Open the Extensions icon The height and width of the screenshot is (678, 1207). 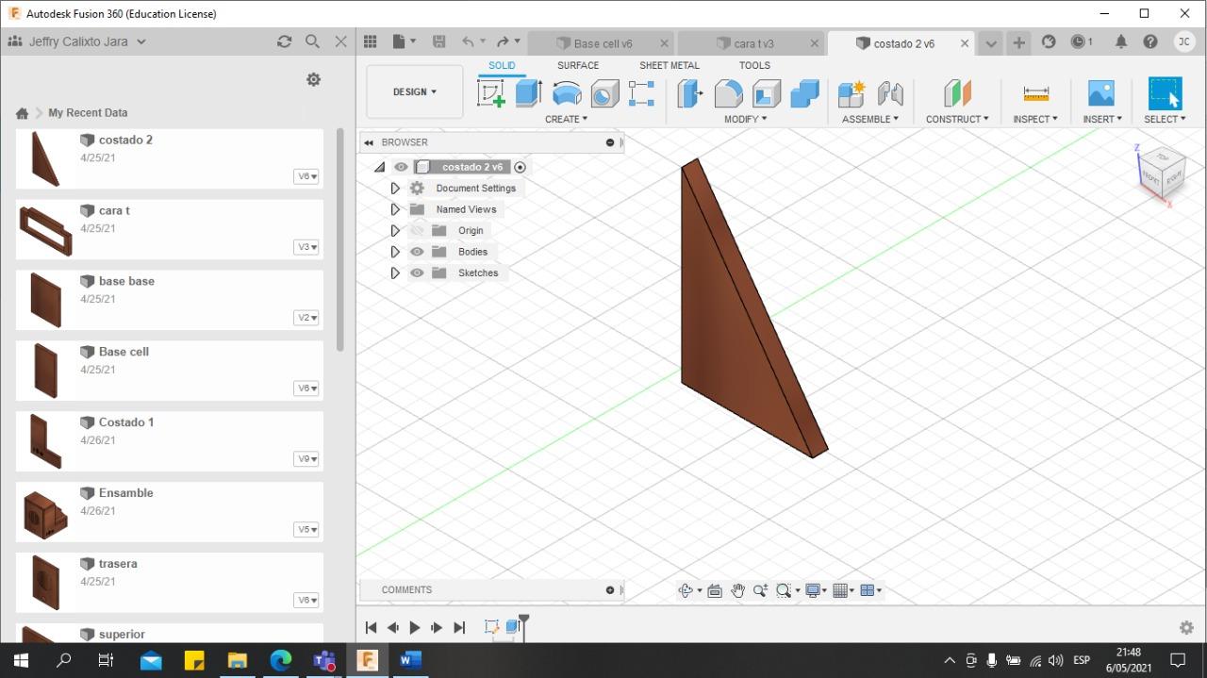[x=1049, y=41]
